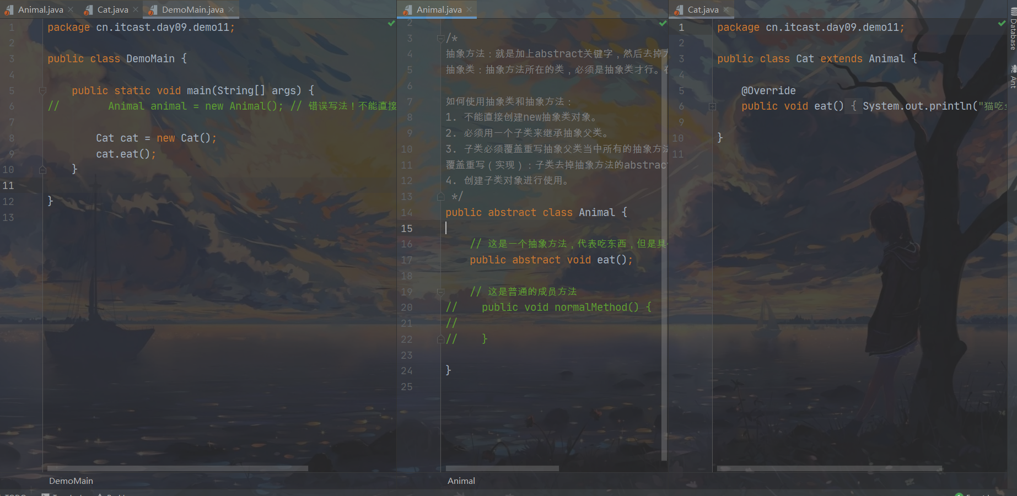1017x496 pixels.
Task: Click the 'public static void main' line in DemoMain
Action: coord(192,90)
